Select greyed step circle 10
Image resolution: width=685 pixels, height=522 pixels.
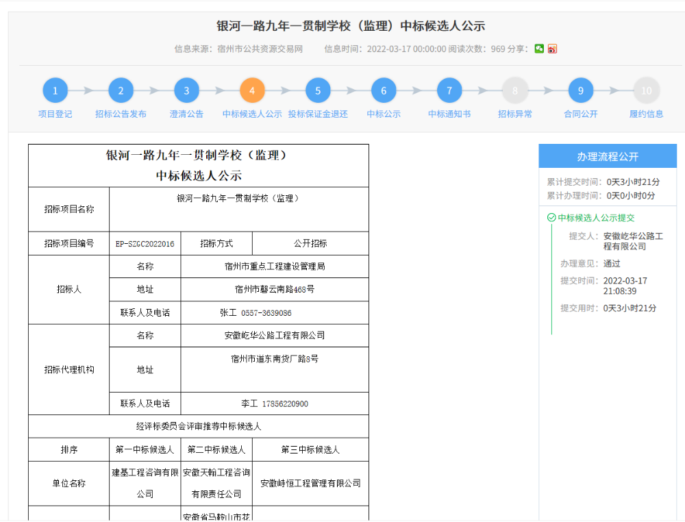point(647,90)
